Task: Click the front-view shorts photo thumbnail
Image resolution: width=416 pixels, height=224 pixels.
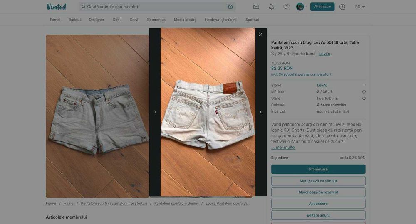Action: click(97, 116)
